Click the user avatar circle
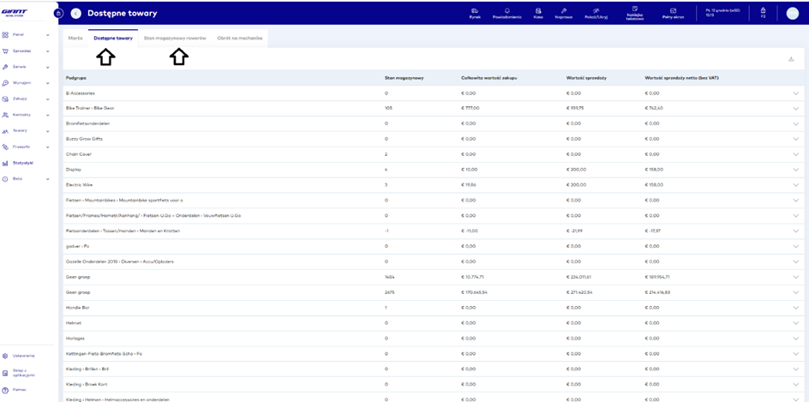809x402 pixels. point(792,13)
